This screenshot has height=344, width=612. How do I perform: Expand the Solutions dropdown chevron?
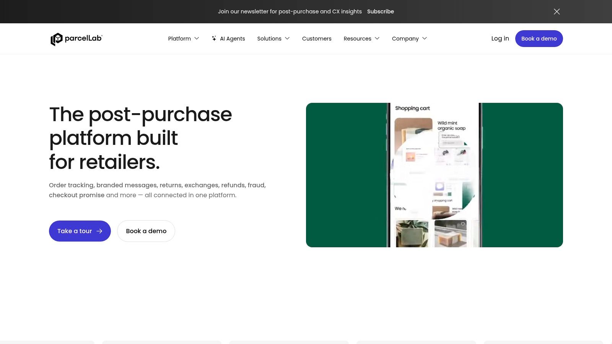(287, 38)
